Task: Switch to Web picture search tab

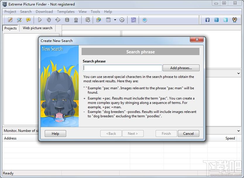Action: pyautogui.click(x=37, y=28)
